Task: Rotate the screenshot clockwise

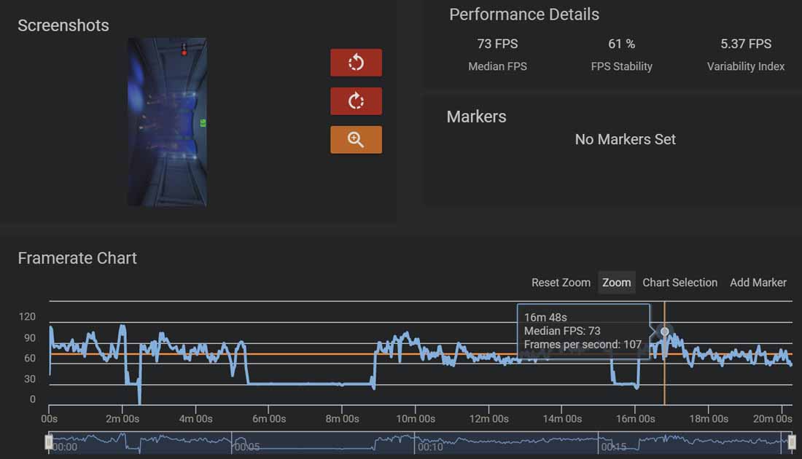Action: click(x=356, y=101)
